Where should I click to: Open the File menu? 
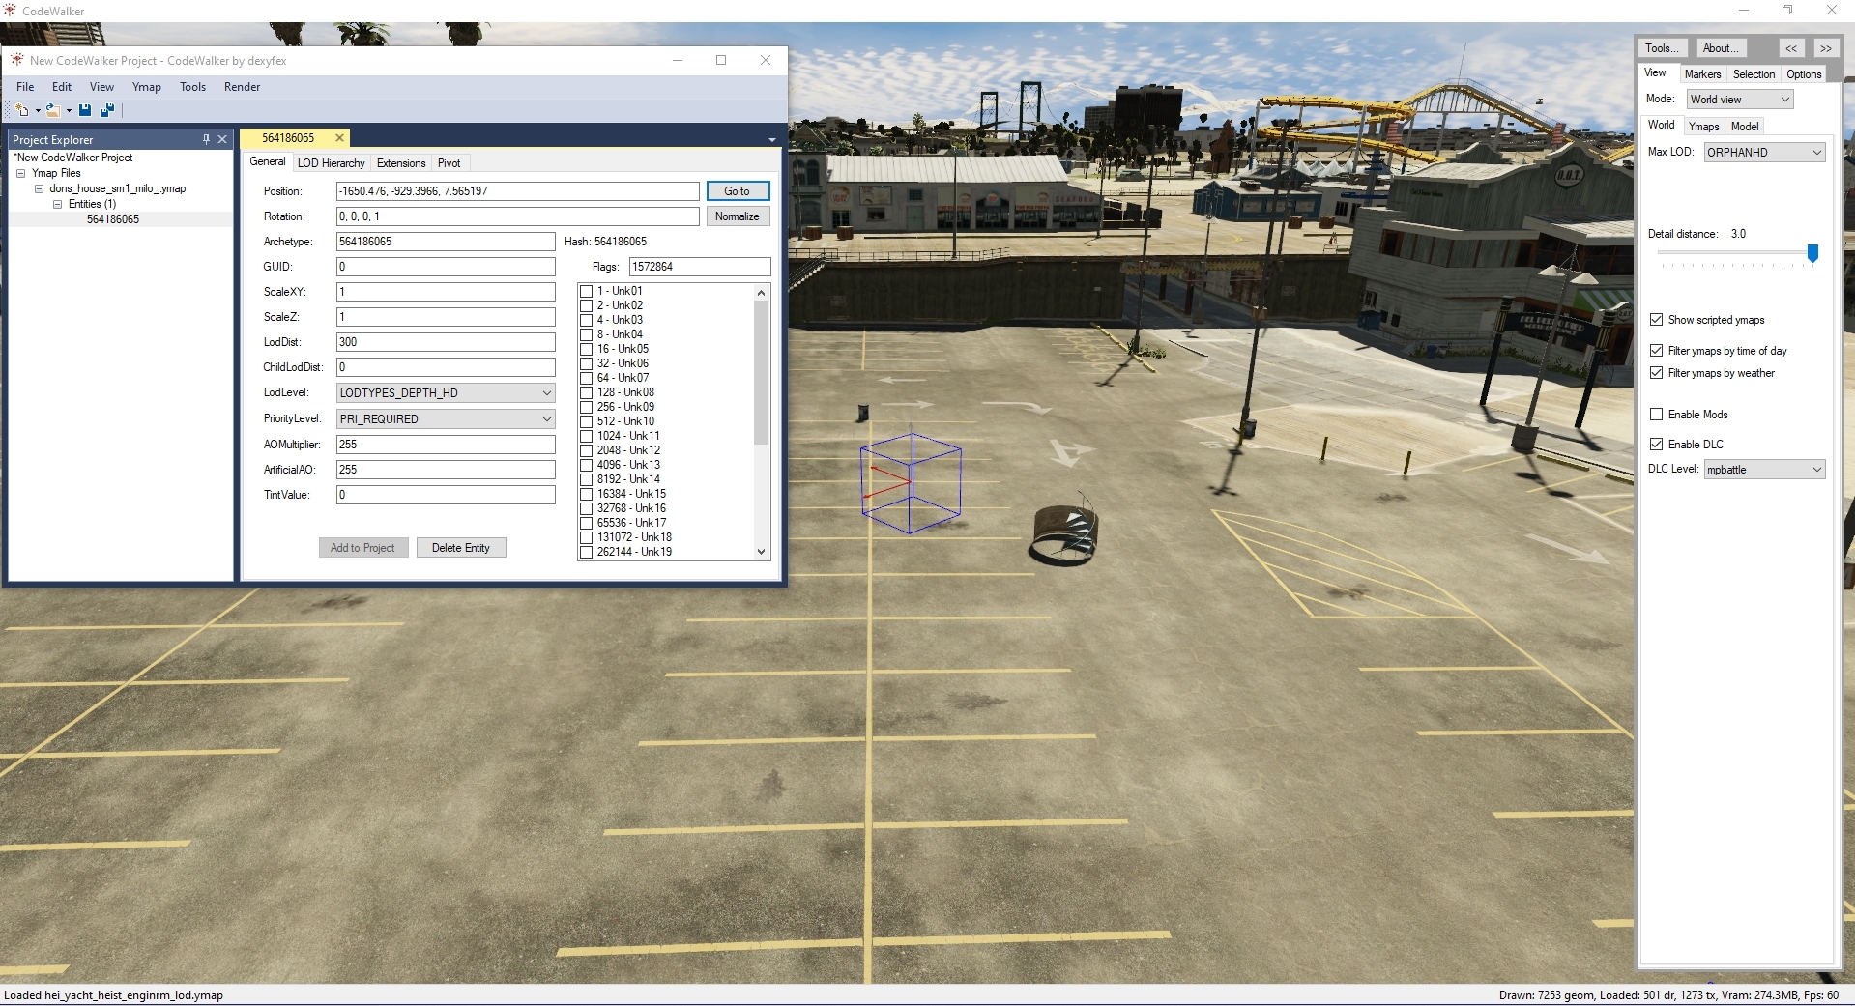(25, 87)
